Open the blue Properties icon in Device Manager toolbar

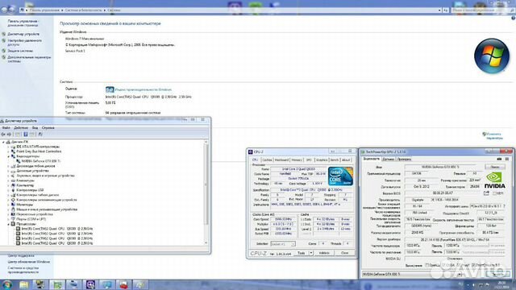(25, 135)
